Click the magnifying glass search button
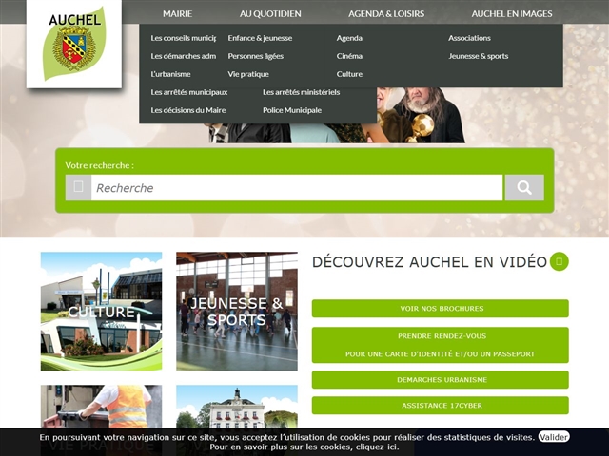 [x=524, y=188]
